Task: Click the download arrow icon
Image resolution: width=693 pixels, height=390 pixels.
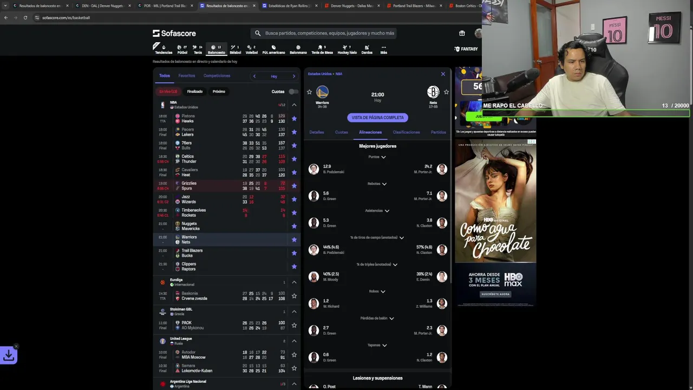Action: coord(9,355)
